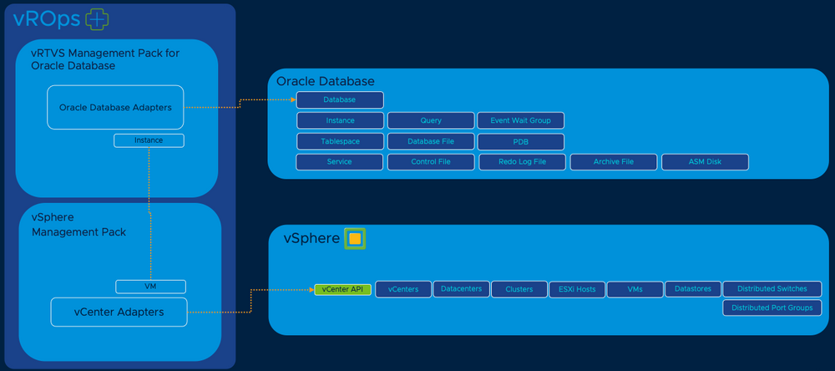Click the Oracle Database panel title
The height and width of the screenshot is (371, 835).
tap(326, 81)
